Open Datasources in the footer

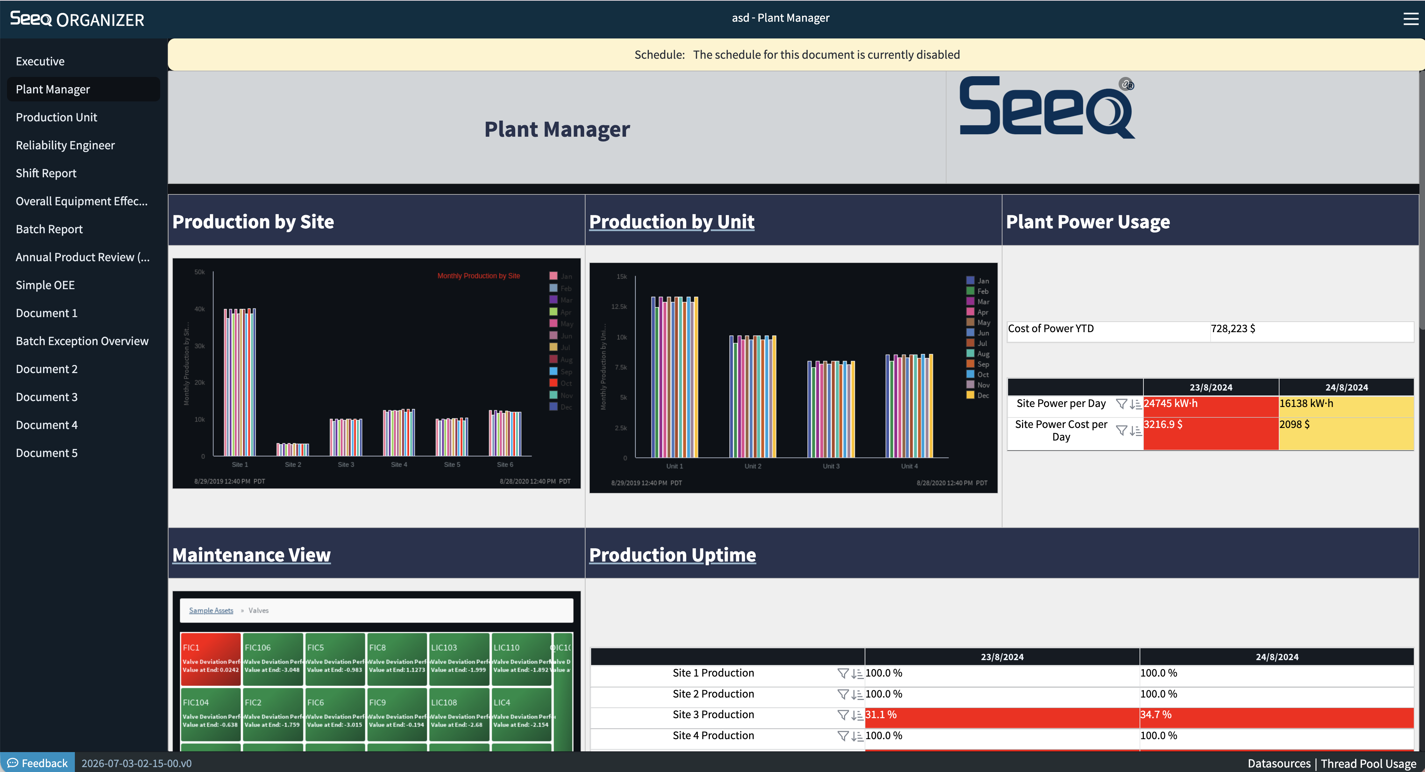pos(1278,763)
